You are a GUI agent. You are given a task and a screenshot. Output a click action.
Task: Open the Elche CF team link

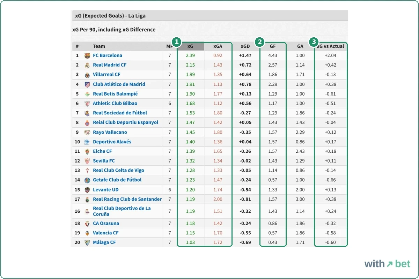[x=102, y=151]
